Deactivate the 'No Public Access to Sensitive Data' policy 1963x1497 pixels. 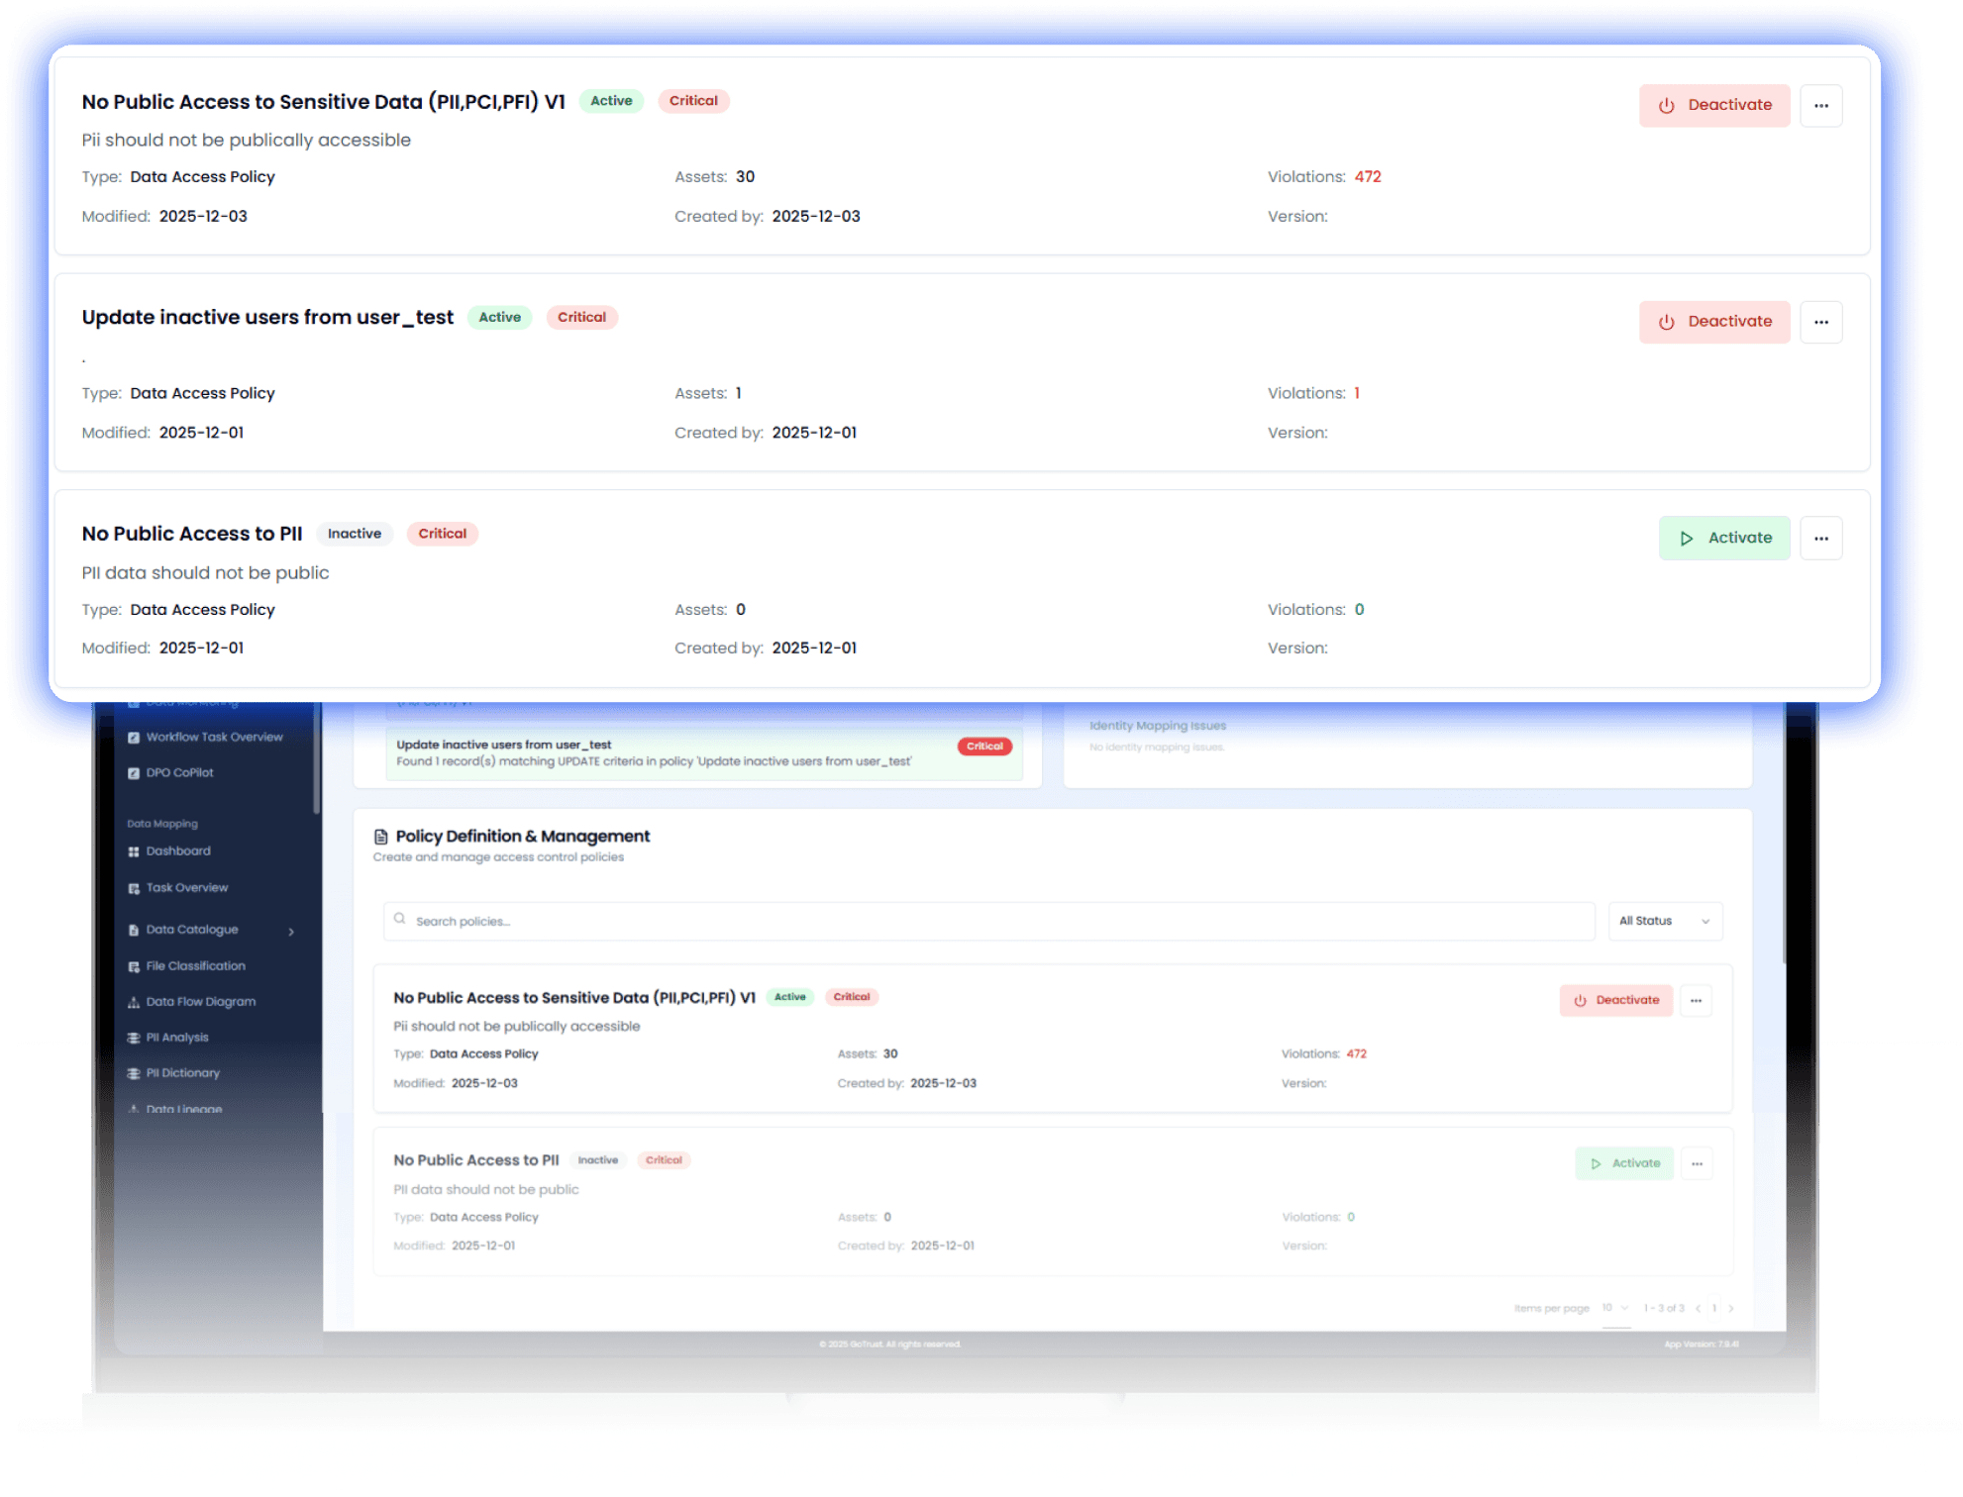(x=1714, y=105)
